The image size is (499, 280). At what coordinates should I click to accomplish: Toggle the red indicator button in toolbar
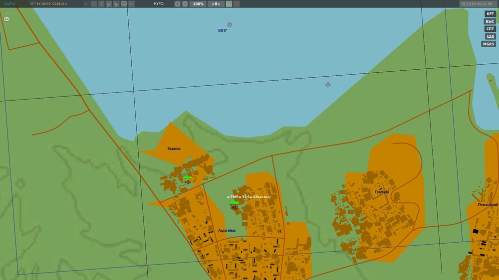[x=237, y=4]
